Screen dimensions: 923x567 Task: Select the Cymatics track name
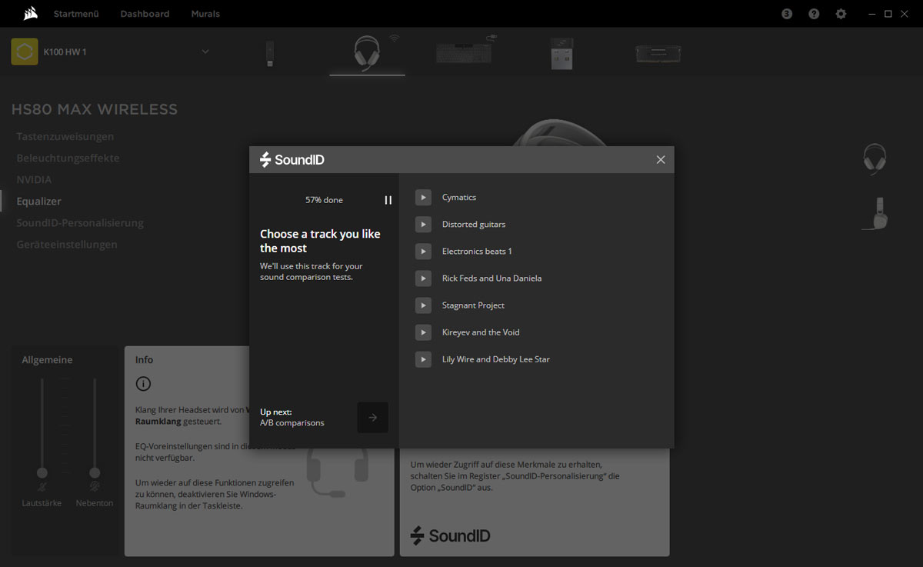click(459, 198)
